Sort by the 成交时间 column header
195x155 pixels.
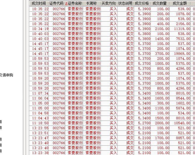click(39, 4)
